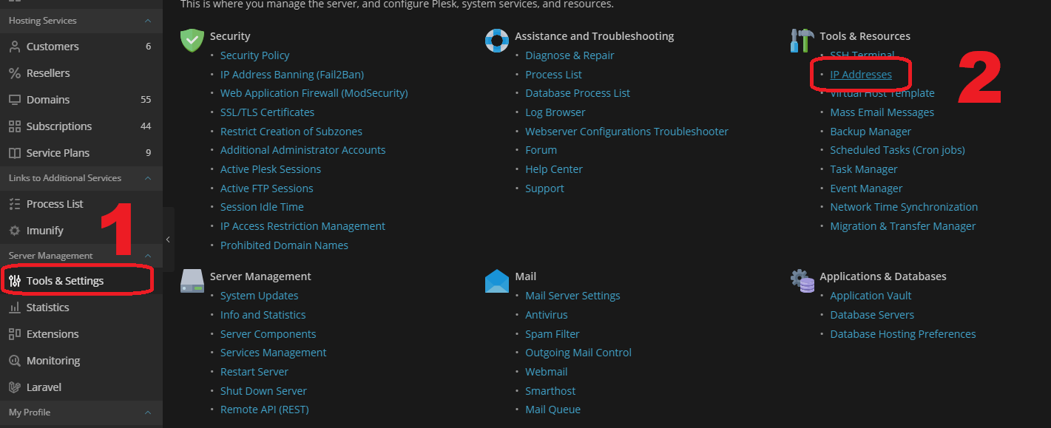This screenshot has height=428, width=1051.
Task: Open Tools & Settings in the sidebar
Action: (65, 281)
